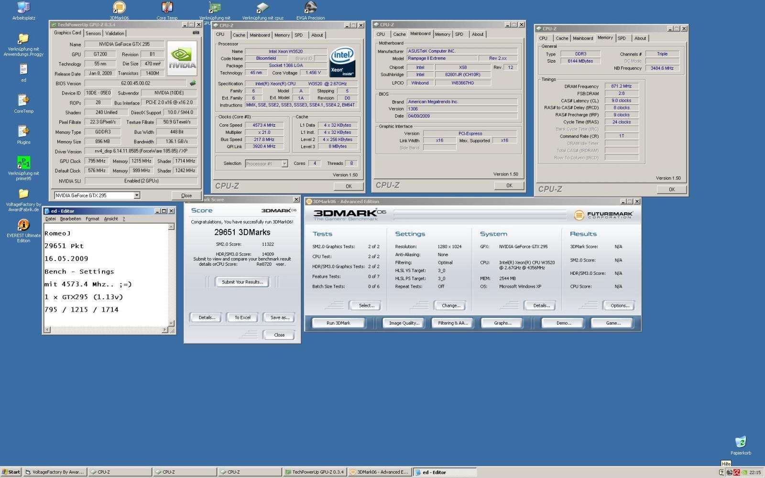This screenshot has width=765, height=478.
Task: Click the taskbar clock showing 22:15
Action: pyautogui.click(x=755, y=472)
